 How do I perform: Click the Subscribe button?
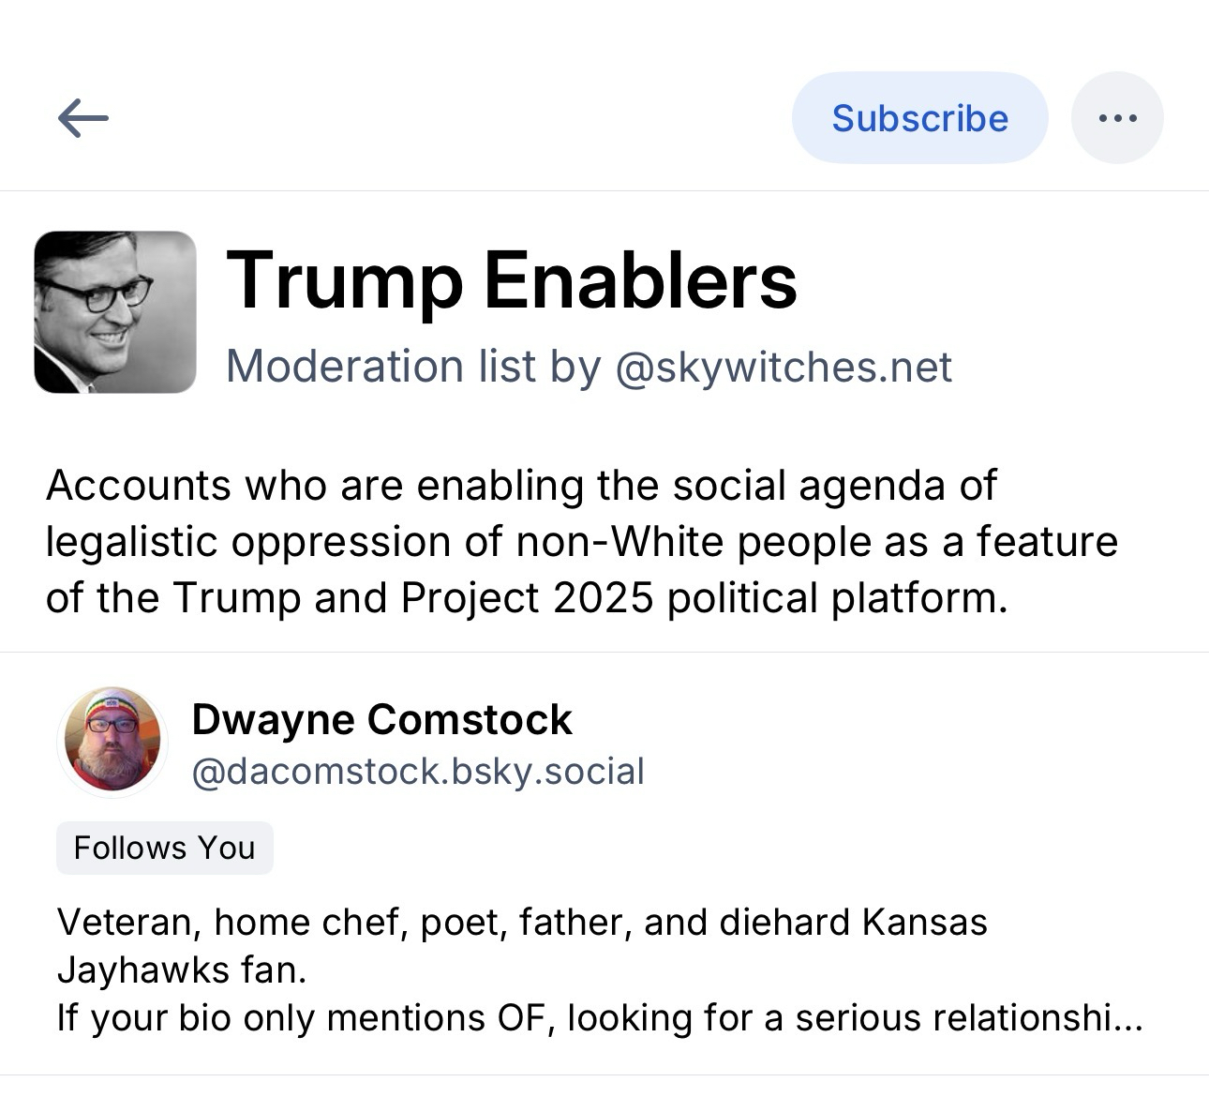[919, 118]
